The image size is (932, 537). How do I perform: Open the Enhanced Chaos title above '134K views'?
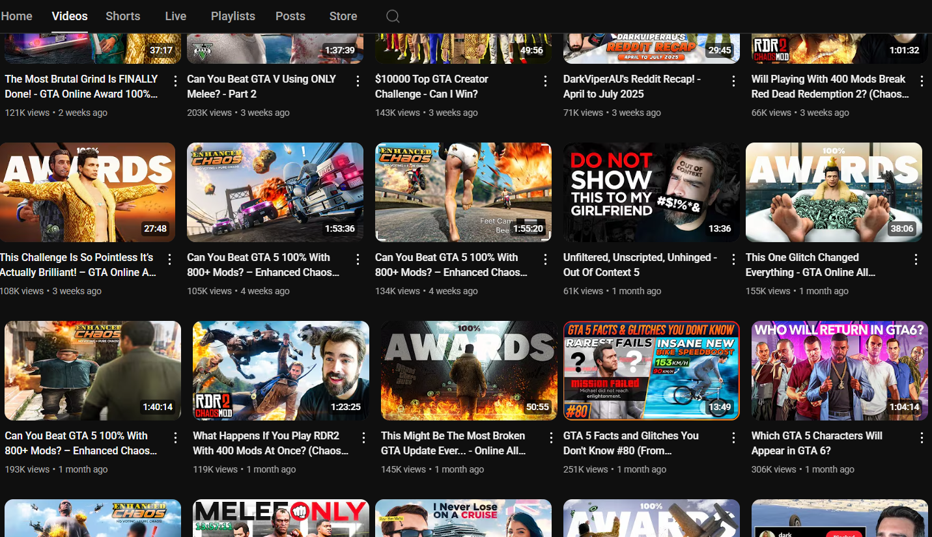pos(451,265)
